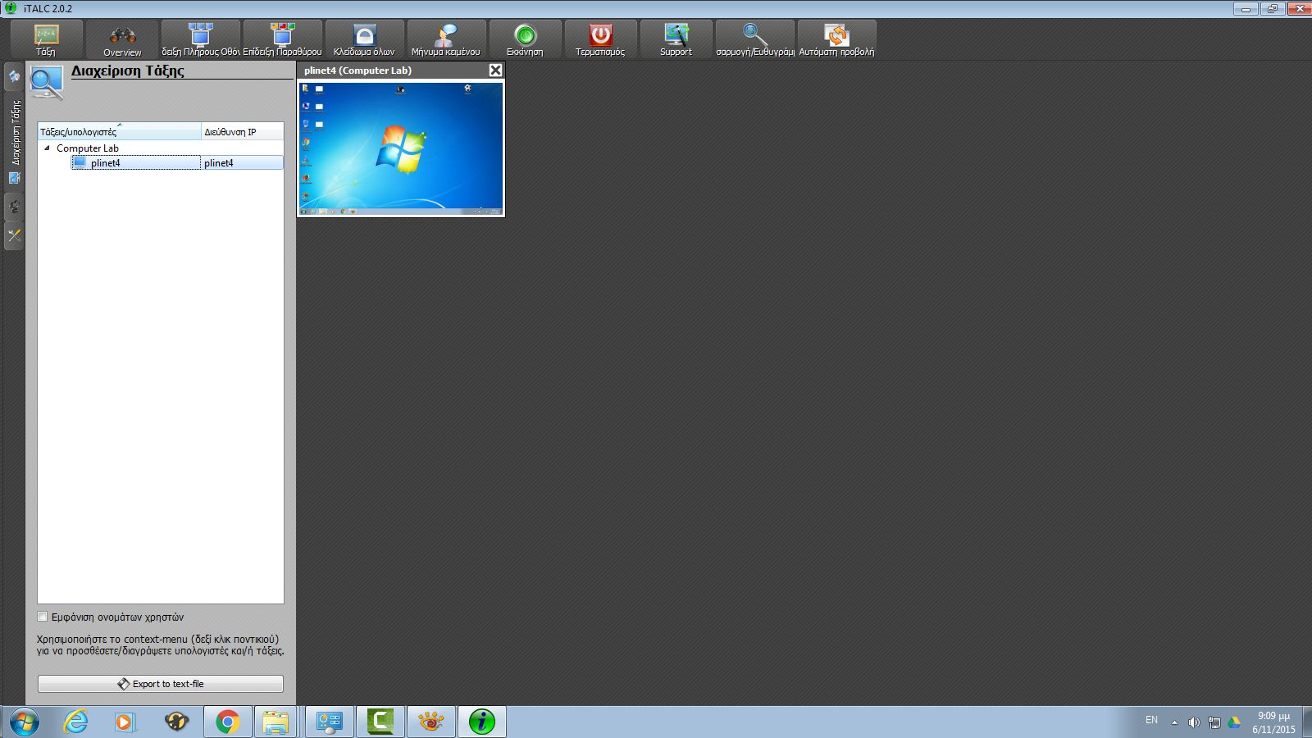Open Camtasia from the taskbar
The width and height of the screenshot is (1312, 738).
[x=380, y=722]
